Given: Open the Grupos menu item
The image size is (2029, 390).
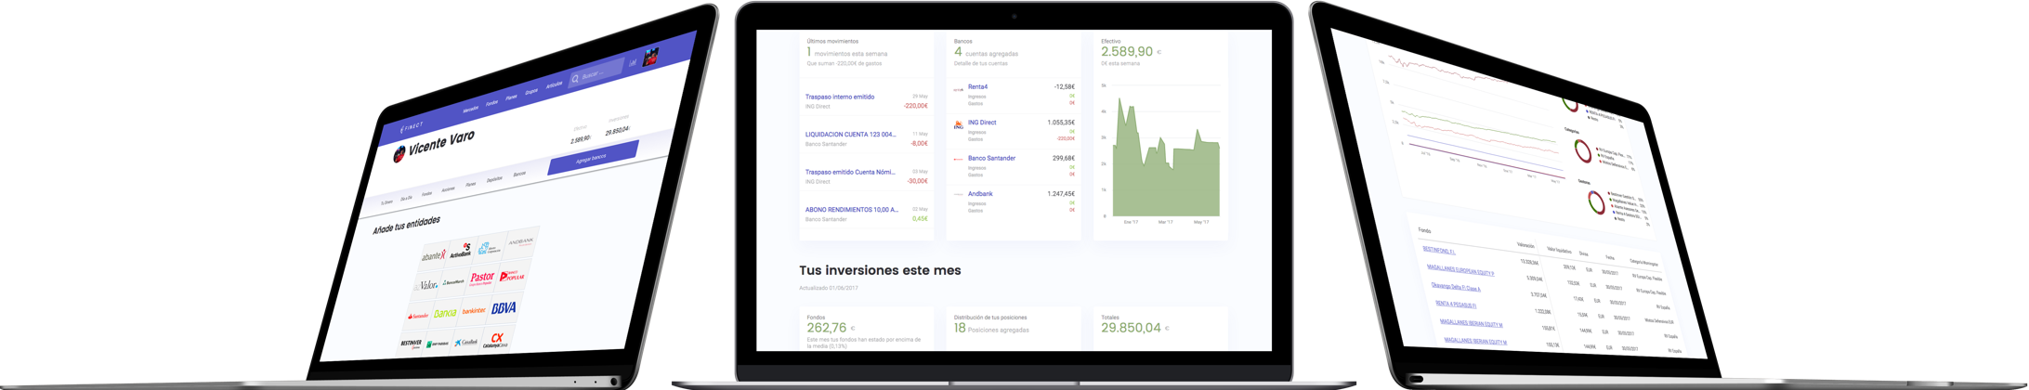Looking at the screenshot, I should (531, 92).
